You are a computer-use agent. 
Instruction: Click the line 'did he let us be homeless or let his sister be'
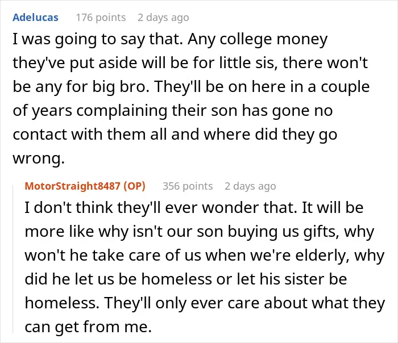point(186,279)
